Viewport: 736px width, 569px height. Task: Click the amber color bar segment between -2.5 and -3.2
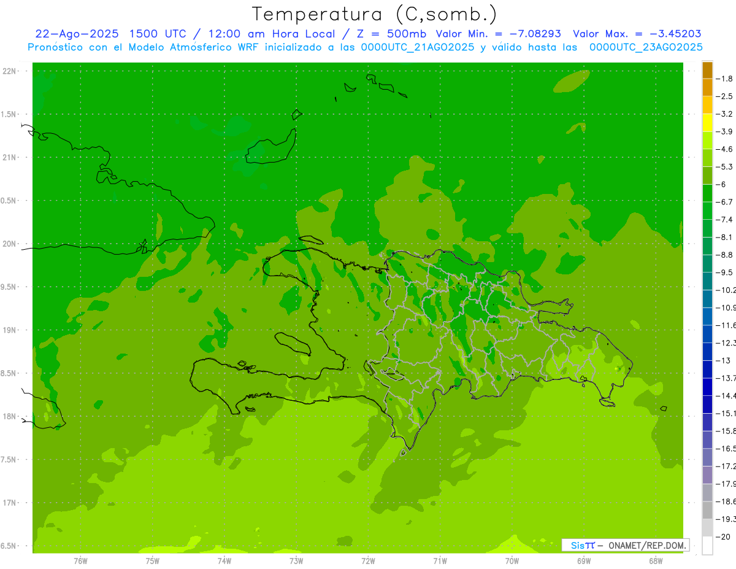pos(707,105)
